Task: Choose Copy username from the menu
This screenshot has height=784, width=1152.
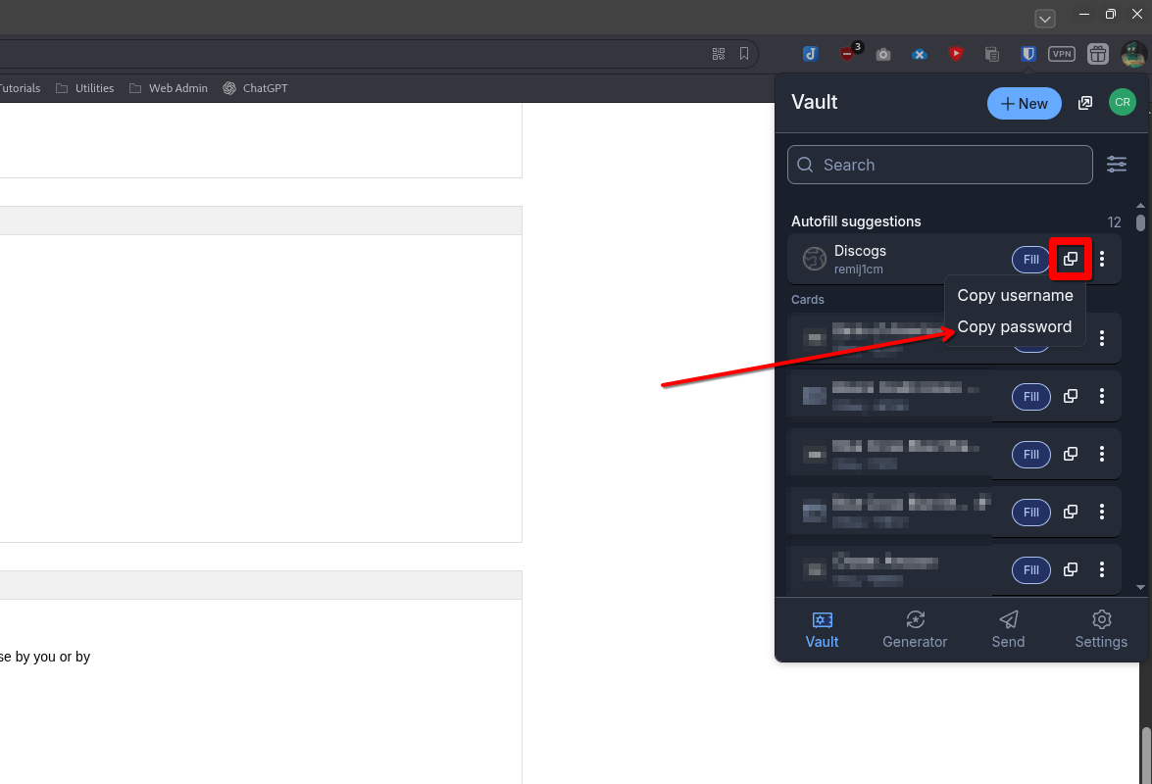Action: tap(1015, 296)
